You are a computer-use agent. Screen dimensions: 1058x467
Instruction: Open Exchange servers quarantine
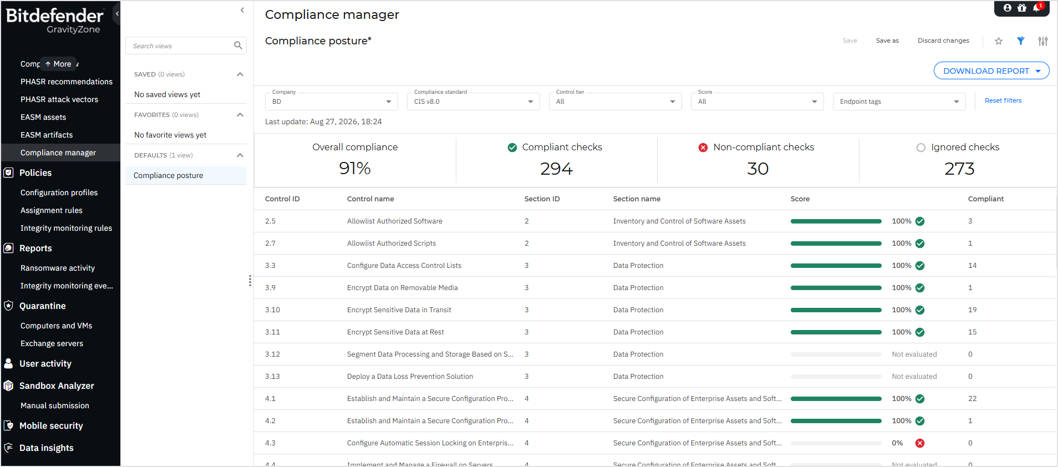coord(52,343)
